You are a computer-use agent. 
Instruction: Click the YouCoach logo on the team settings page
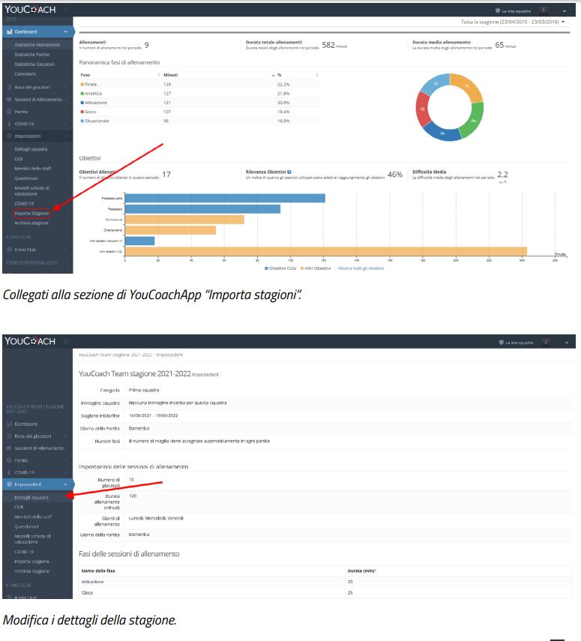pyautogui.click(x=30, y=342)
